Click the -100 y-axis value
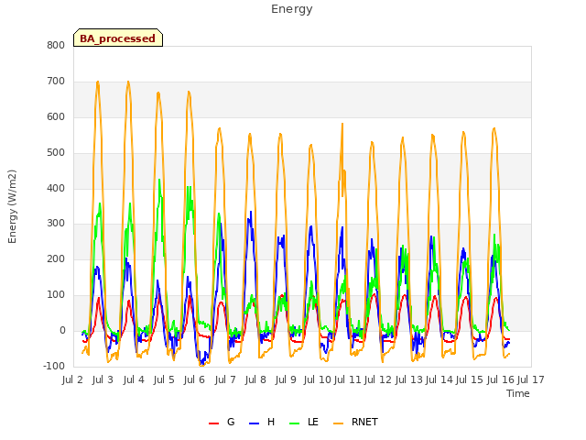Image resolution: width=586 pixels, height=440 pixels. coord(54,367)
